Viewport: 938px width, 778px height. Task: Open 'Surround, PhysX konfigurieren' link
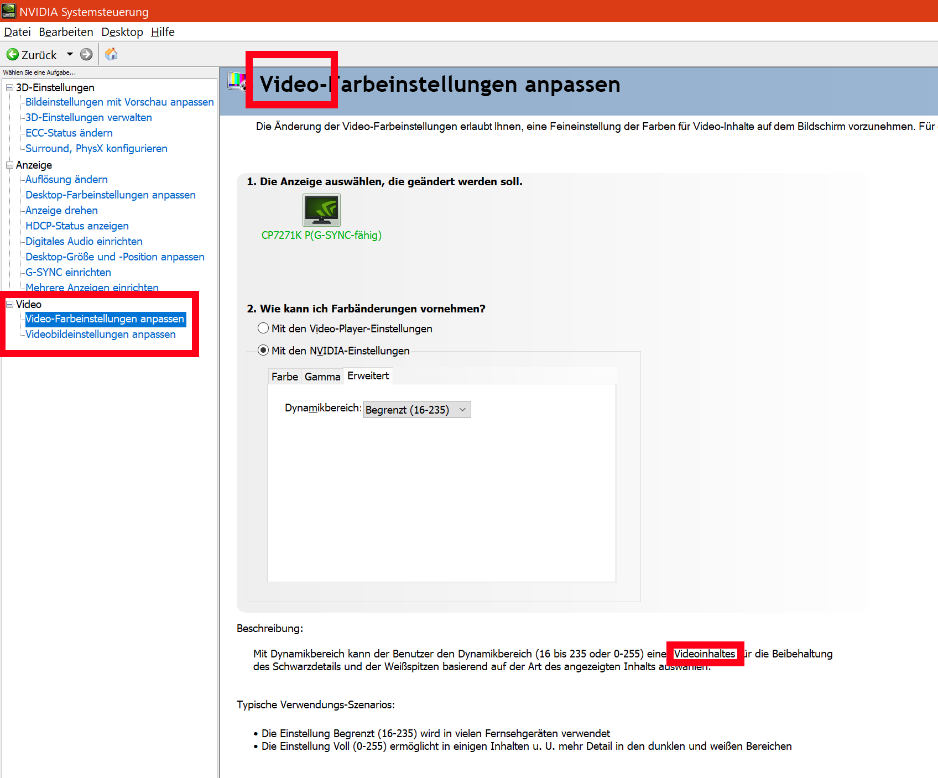(x=96, y=149)
